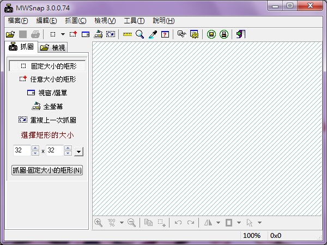This screenshot has height=245, width=327.
Task: Increase rectangle height with up arrow
Action: (x=68, y=148)
